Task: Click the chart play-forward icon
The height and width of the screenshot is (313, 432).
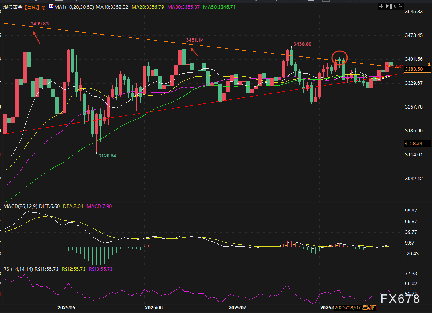Action: pos(393,7)
